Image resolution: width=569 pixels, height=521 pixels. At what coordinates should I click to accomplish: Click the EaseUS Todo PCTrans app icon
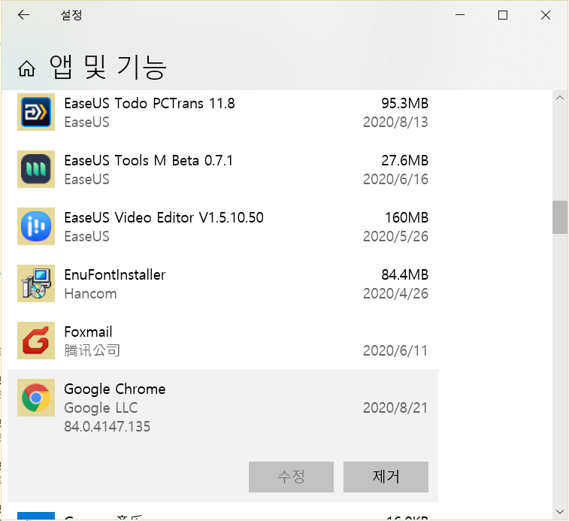click(36, 112)
